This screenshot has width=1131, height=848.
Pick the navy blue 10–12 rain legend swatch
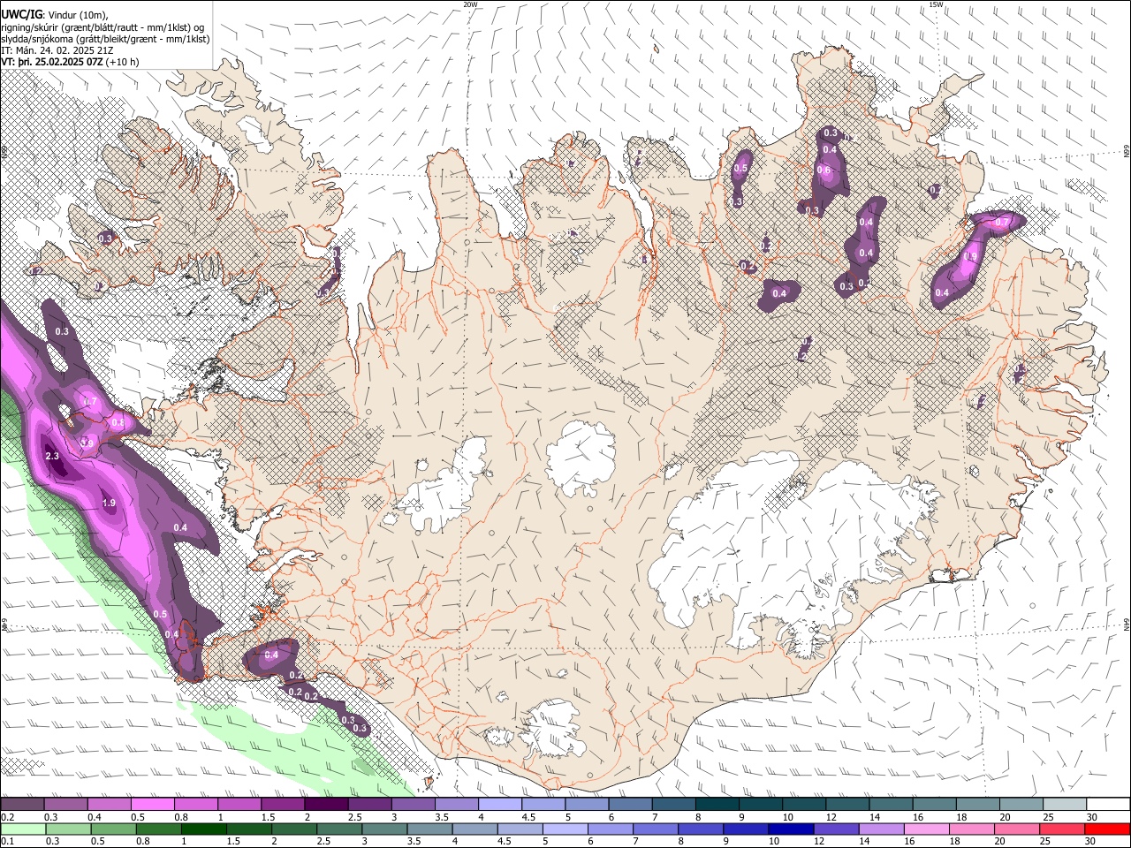tap(793, 829)
